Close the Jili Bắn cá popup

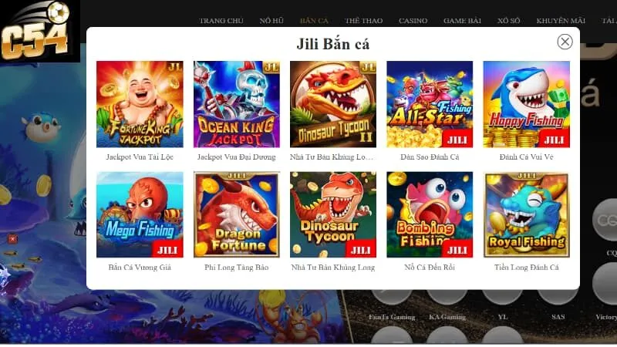pyautogui.click(x=565, y=42)
